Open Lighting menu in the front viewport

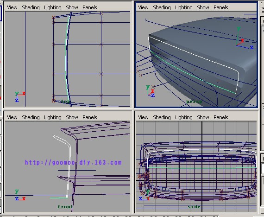click(53, 117)
